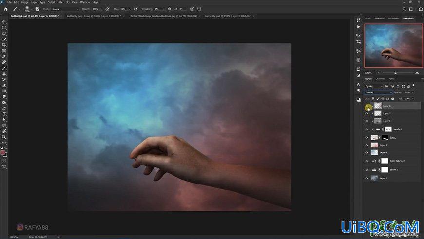Open the Window menu

click(x=85, y=2)
